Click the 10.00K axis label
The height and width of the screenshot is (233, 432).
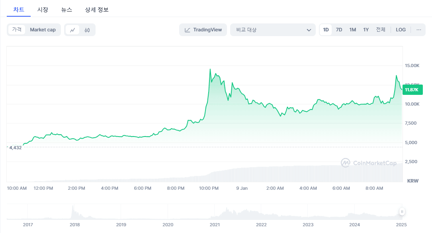[x=412, y=104]
